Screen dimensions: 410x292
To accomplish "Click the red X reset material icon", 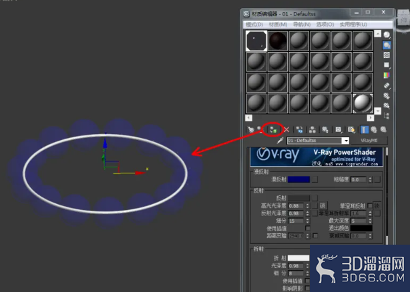I will tap(286, 129).
